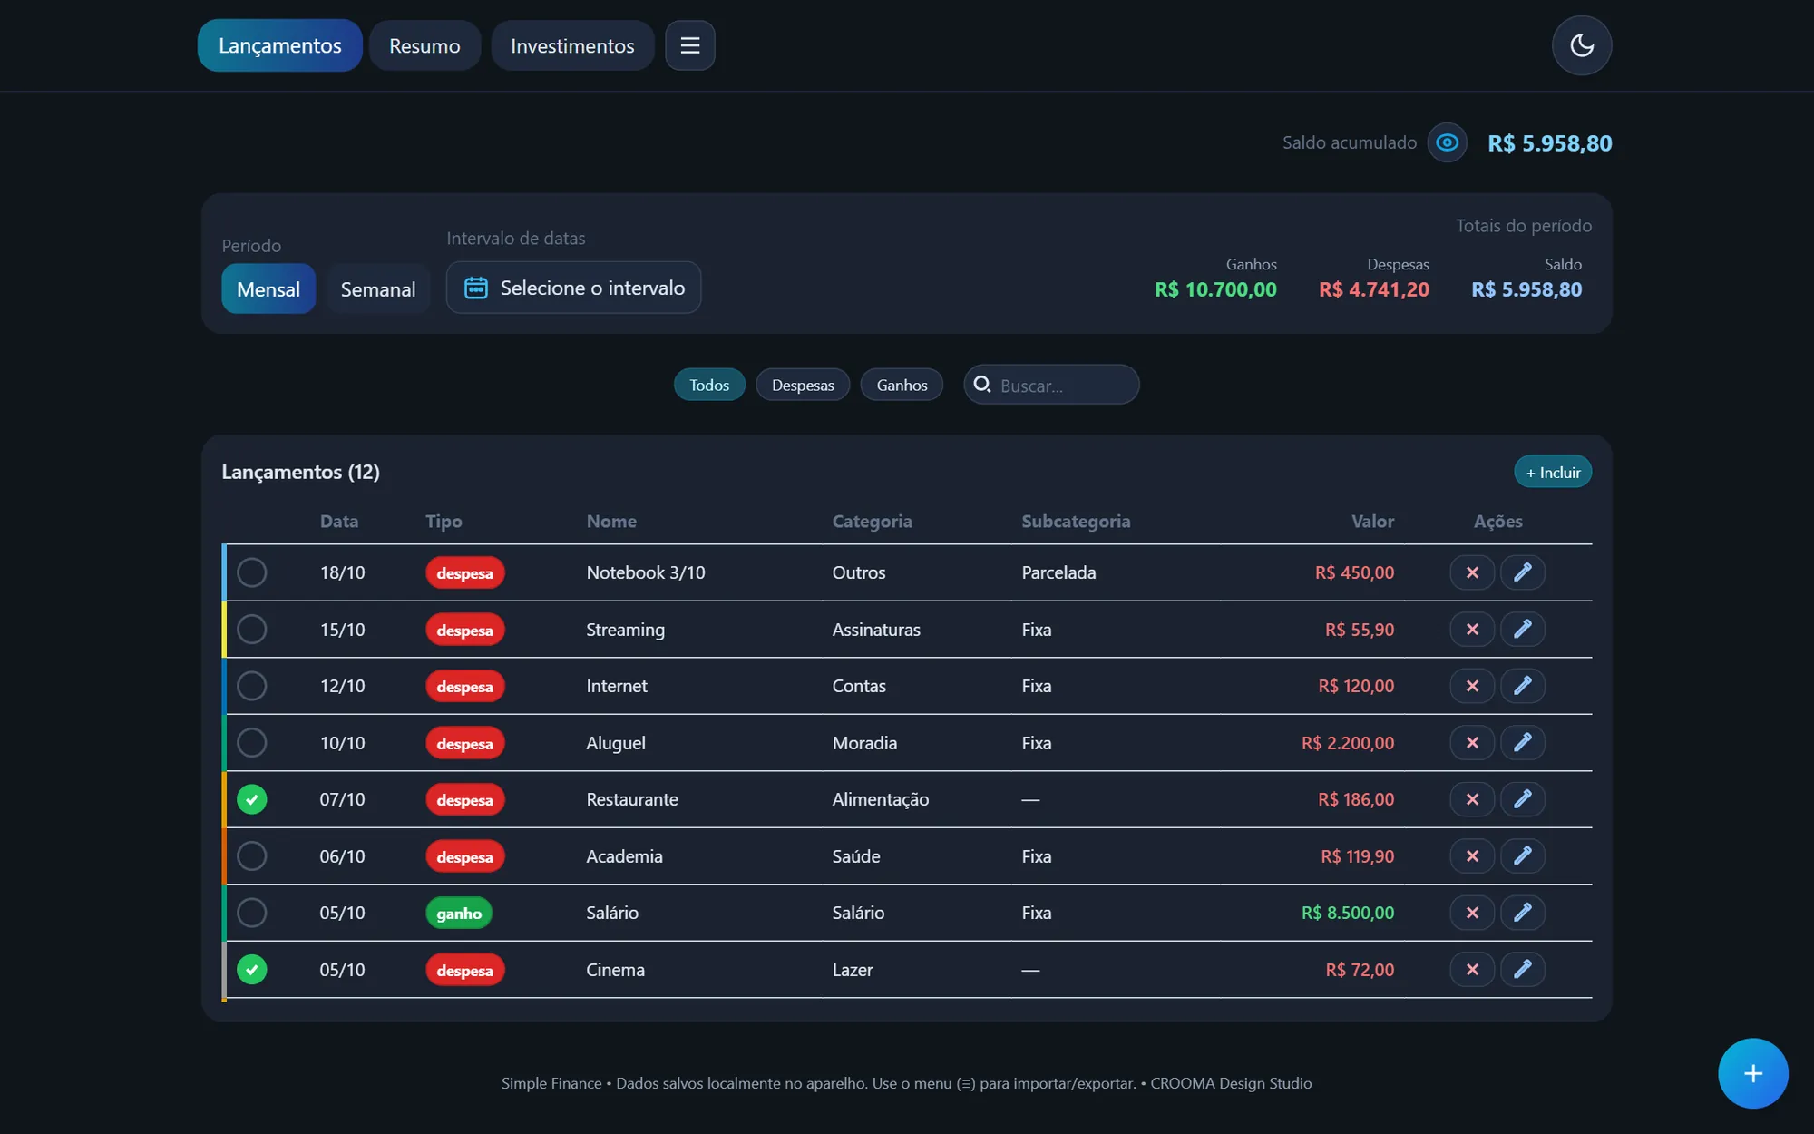1814x1134 pixels.
Task: Edit the Notebook 3/10 entry
Action: [1523, 572]
